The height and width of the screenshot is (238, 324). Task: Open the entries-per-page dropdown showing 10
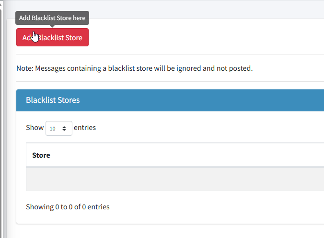pyautogui.click(x=58, y=128)
